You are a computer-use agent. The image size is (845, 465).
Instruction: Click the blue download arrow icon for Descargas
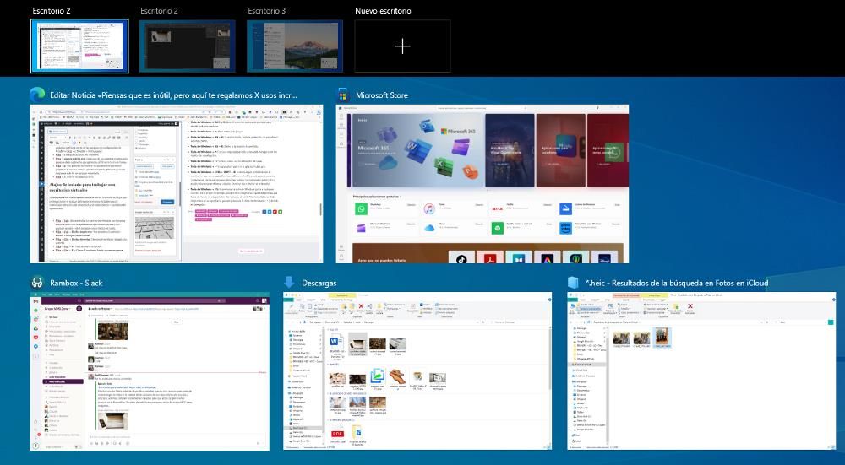click(289, 282)
